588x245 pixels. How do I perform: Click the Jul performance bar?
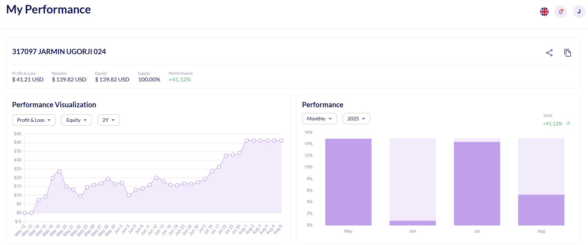[x=477, y=183]
